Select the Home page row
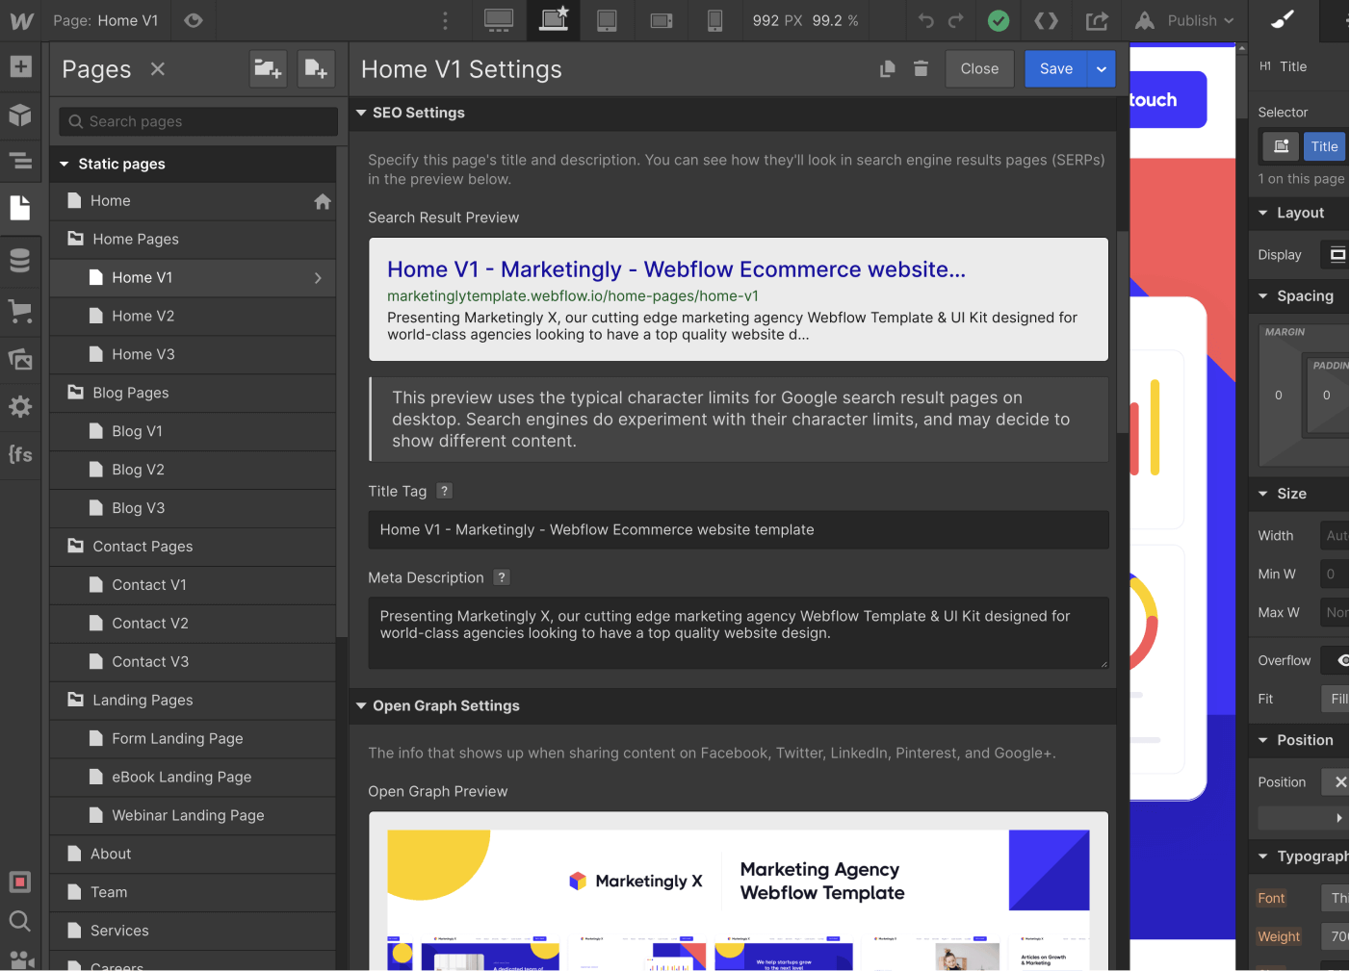 click(193, 201)
